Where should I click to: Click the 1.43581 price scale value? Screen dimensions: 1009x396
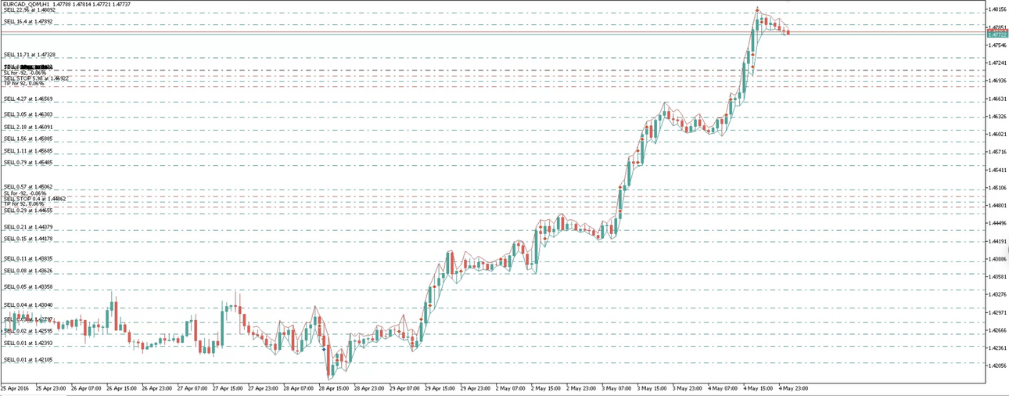point(996,276)
